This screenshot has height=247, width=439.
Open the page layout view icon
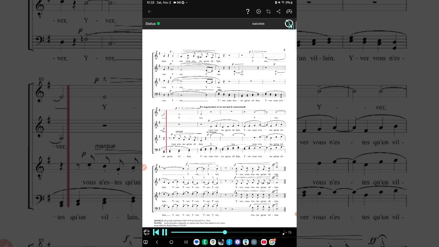click(289, 12)
